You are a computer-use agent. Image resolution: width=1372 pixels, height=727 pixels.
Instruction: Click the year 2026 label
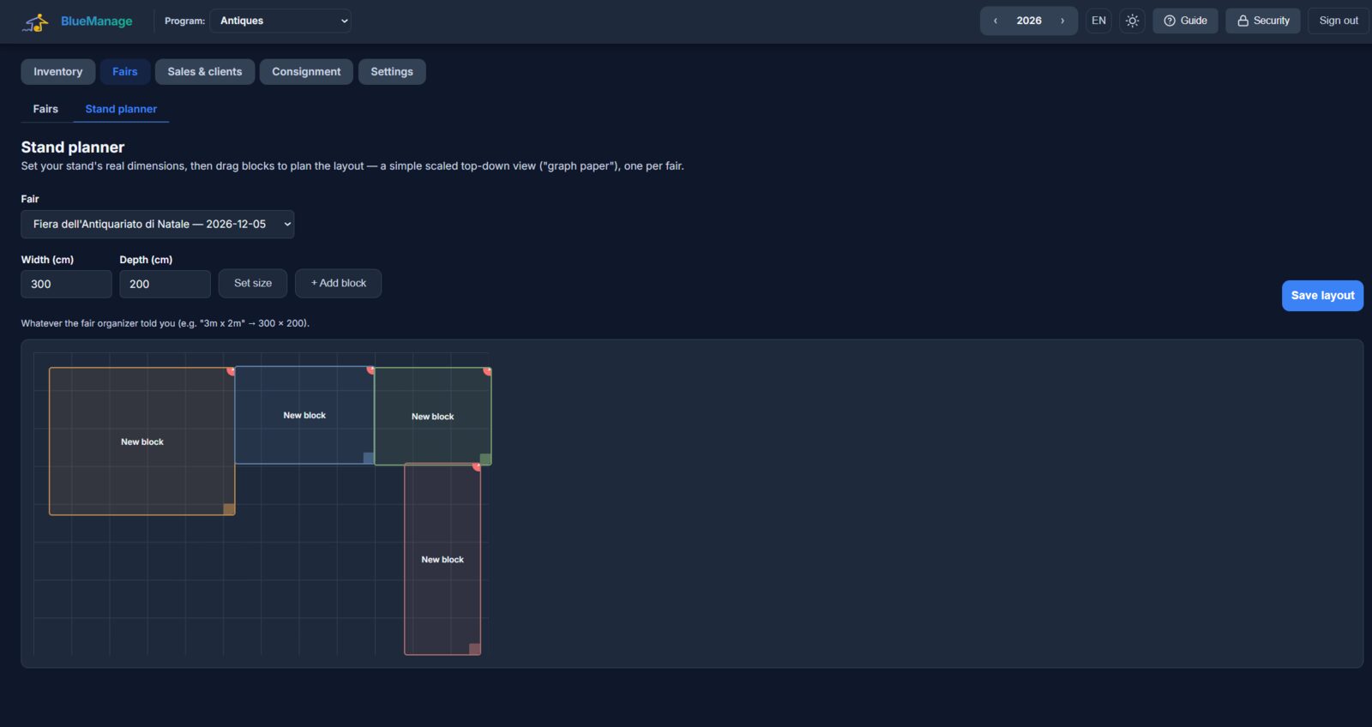click(1029, 21)
